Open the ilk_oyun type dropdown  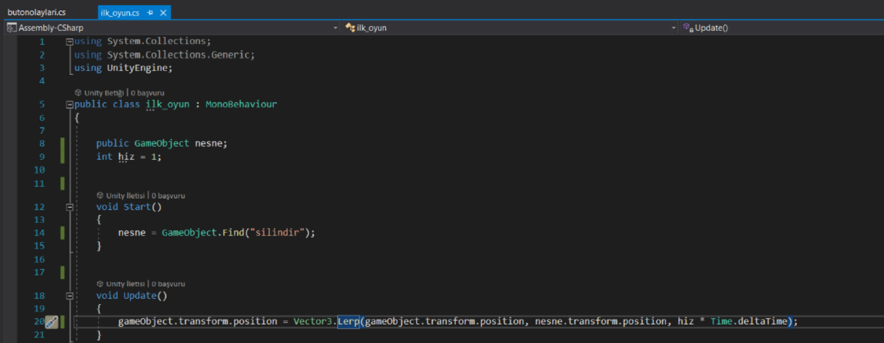tap(673, 28)
